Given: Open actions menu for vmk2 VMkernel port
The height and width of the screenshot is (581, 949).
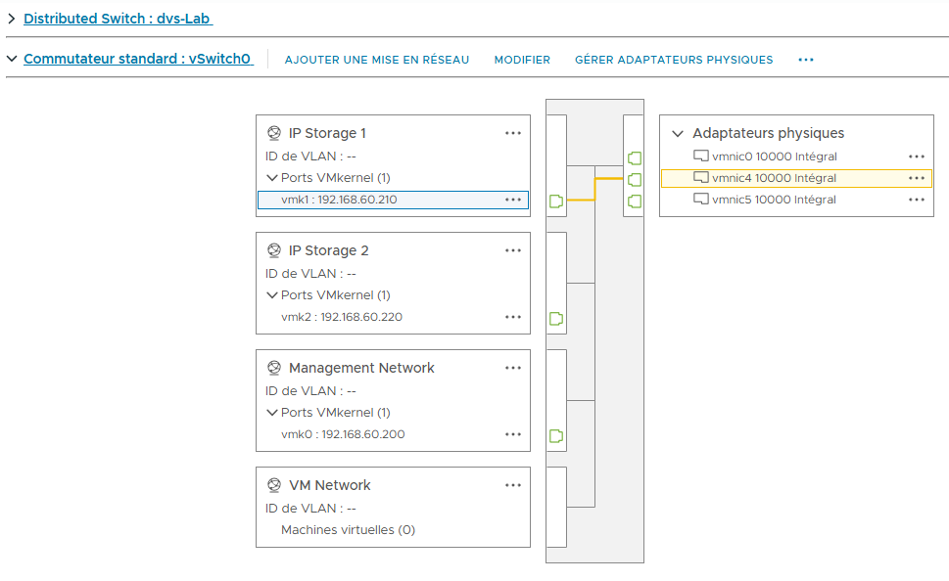Looking at the screenshot, I should coord(513,317).
